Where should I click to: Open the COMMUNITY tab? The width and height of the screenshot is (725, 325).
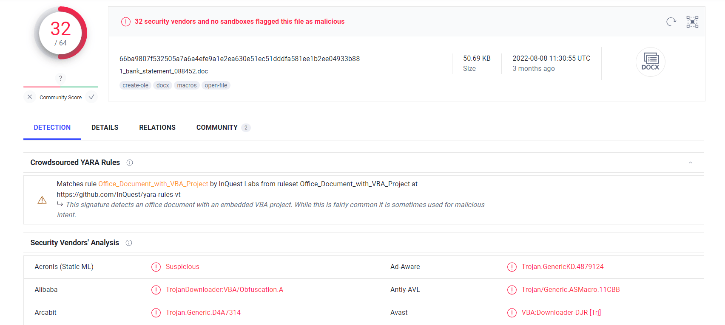[217, 128]
